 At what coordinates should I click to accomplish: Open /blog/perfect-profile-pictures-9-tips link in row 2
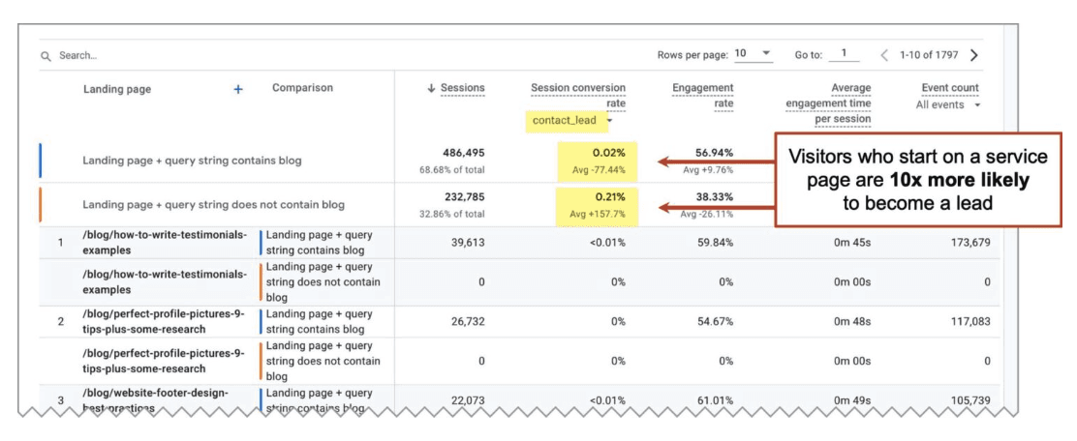click(163, 321)
